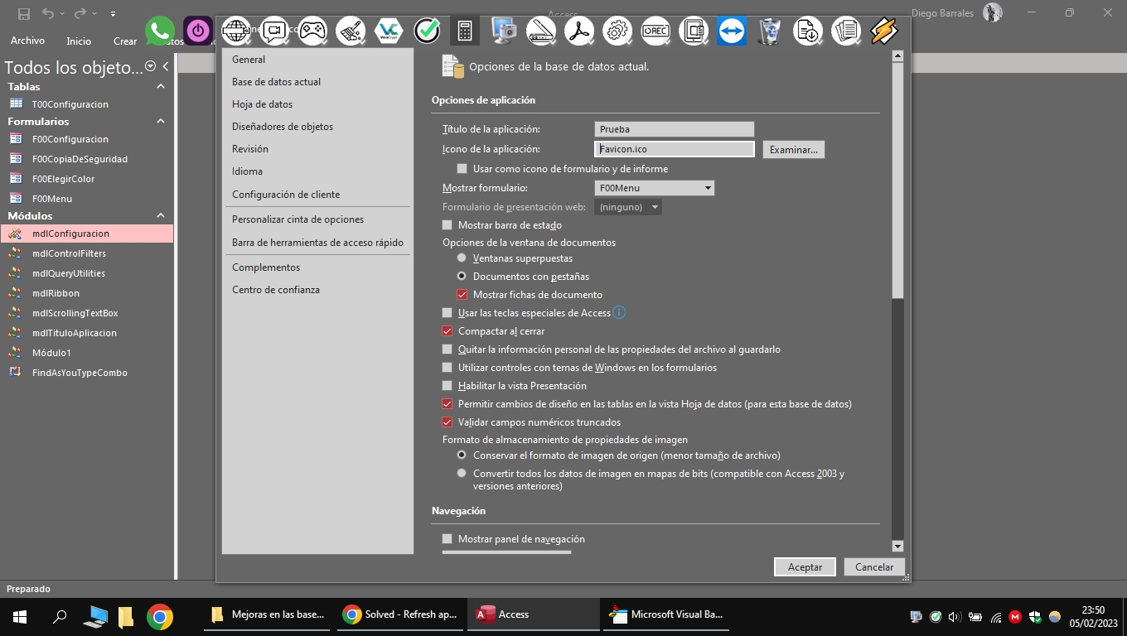The image size is (1127, 636).
Task: Open the 'Todos los objetos' navigation pane menu
Action: 150,66
